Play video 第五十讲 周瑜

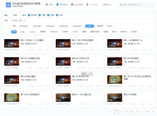point(115,98)
